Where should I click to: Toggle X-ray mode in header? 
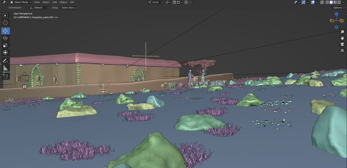tap(322, 2)
